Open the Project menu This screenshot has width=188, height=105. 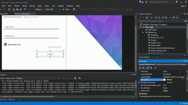[x=17, y=6]
